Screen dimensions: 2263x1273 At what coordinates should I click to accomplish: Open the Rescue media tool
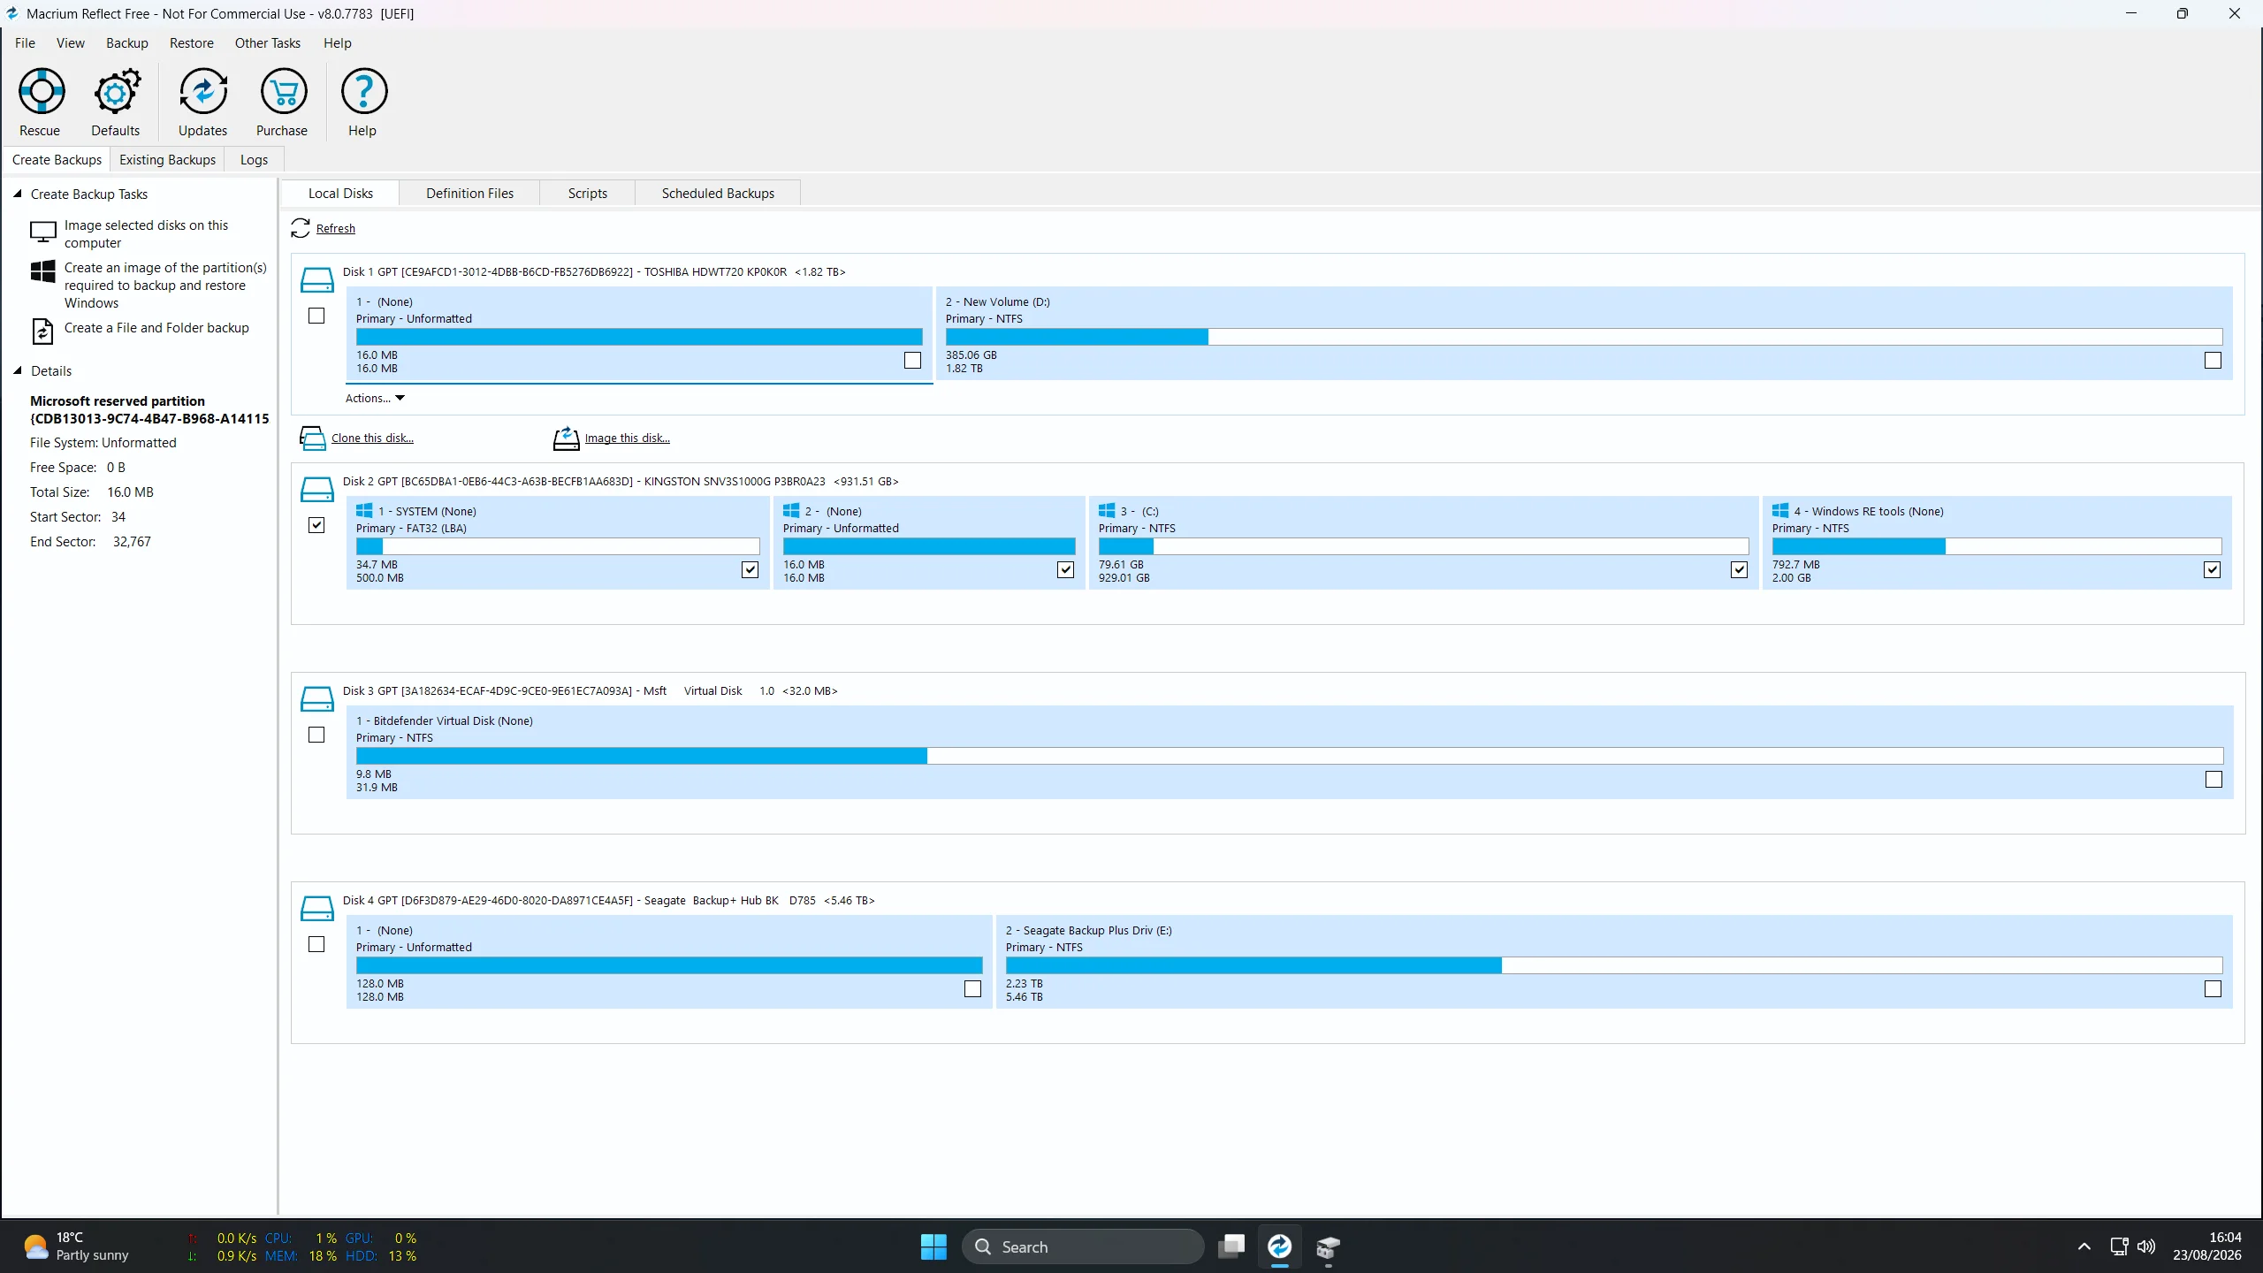42,91
